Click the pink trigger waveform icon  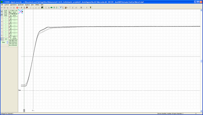tap(21, 11)
